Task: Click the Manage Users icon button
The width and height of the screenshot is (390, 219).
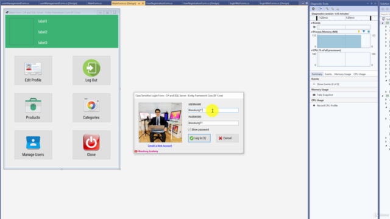Action: coord(33,145)
